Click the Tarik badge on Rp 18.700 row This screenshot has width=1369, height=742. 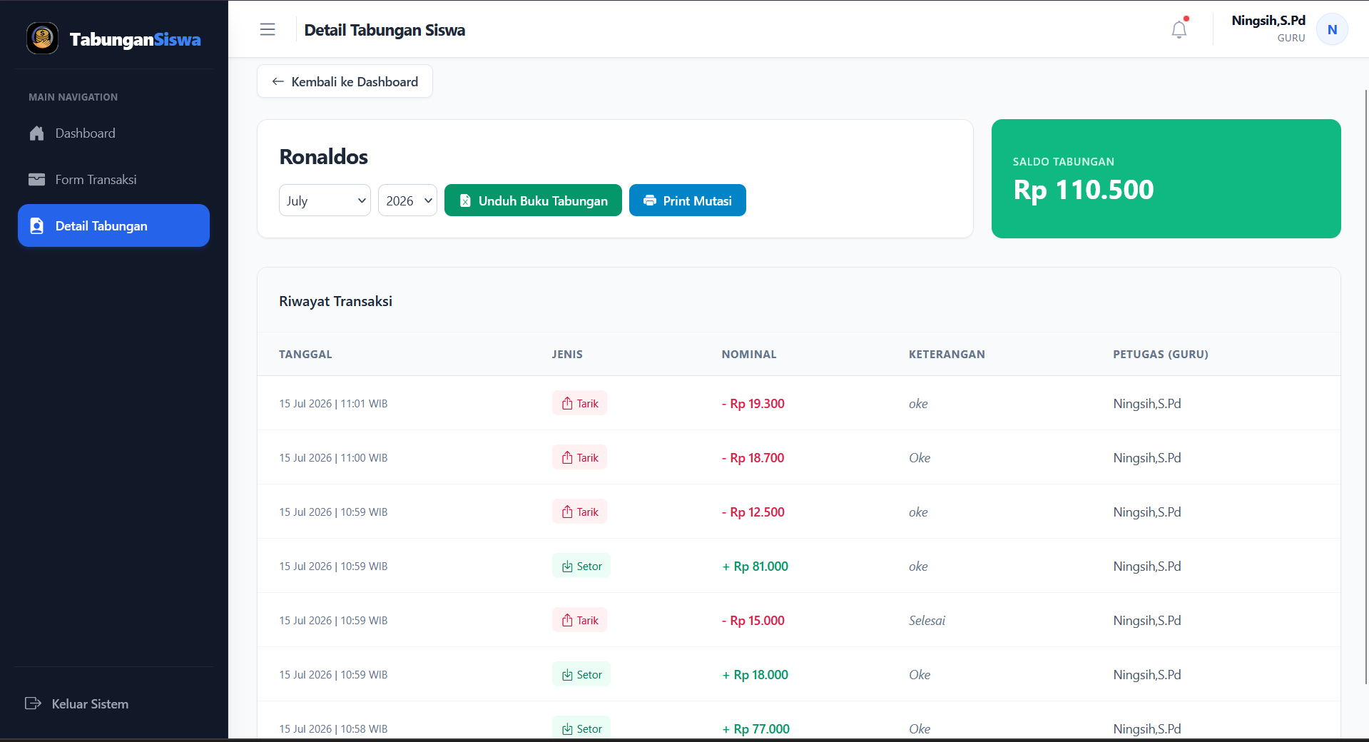click(x=579, y=457)
